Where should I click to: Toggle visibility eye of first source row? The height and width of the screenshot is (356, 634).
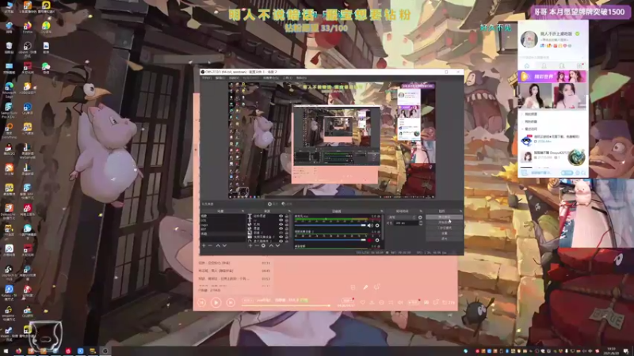point(281,216)
